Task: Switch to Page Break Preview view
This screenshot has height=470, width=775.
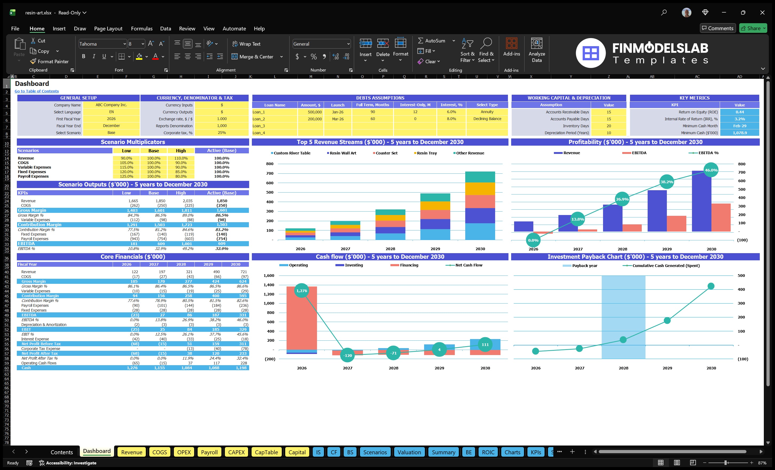Action: pyautogui.click(x=693, y=463)
